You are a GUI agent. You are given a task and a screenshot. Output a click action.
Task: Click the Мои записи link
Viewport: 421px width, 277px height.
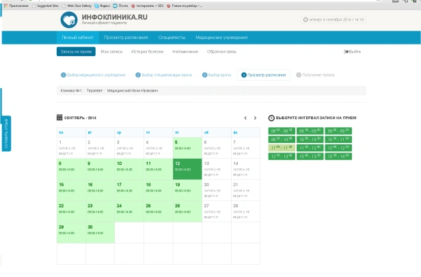pos(110,51)
